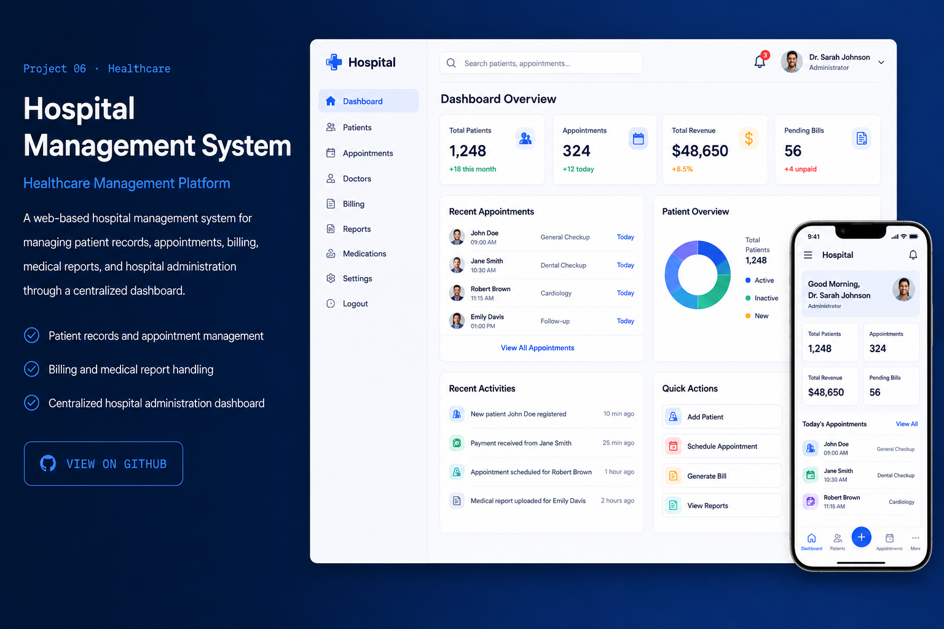Open Patients in the sidebar
The height and width of the screenshot is (629, 944).
369,127
